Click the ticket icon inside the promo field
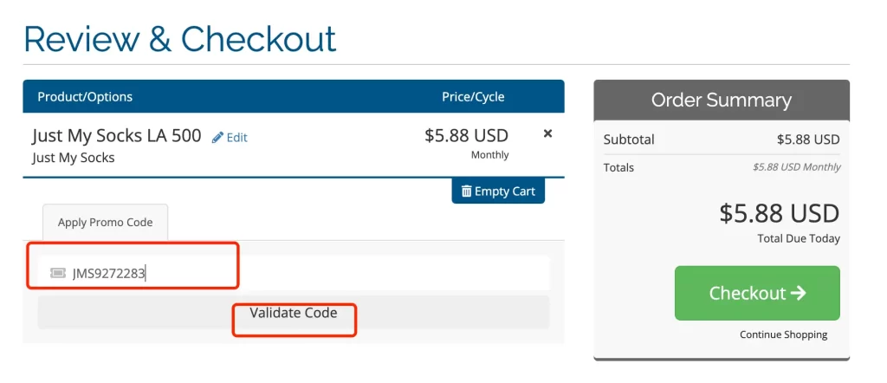887x383 pixels. tap(58, 273)
